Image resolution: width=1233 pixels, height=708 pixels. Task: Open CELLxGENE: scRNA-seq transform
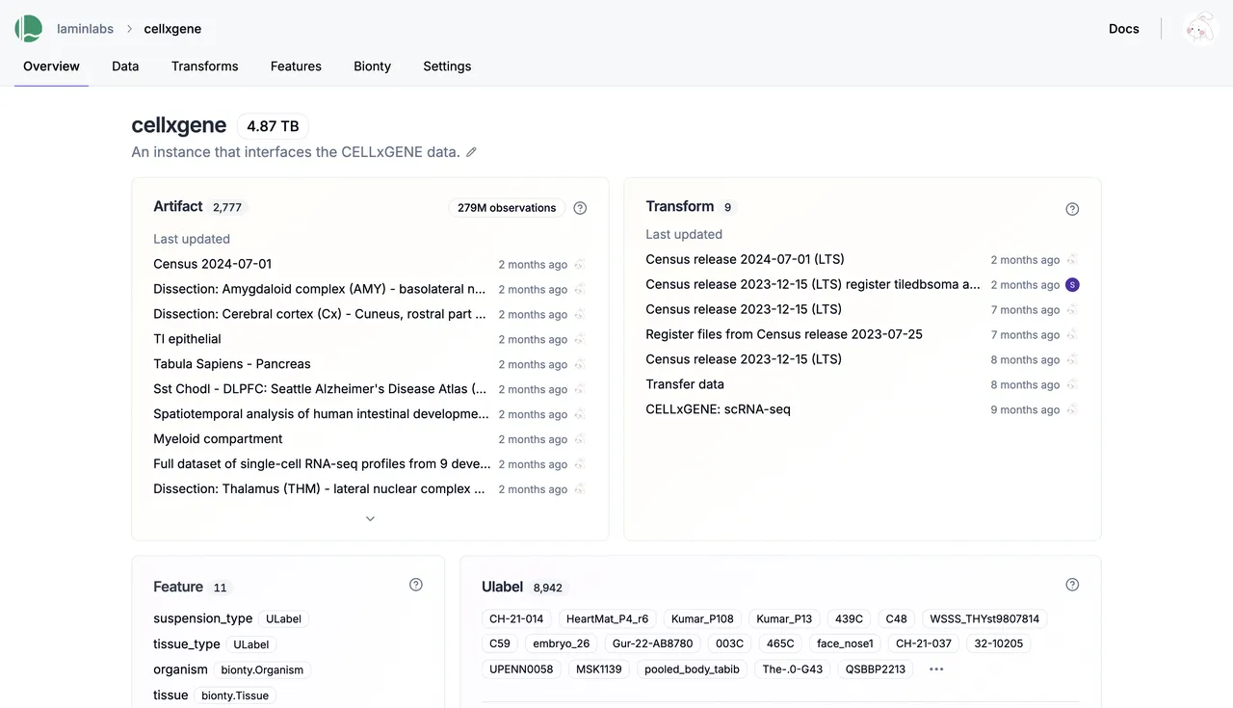pyautogui.click(x=718, y=409)
